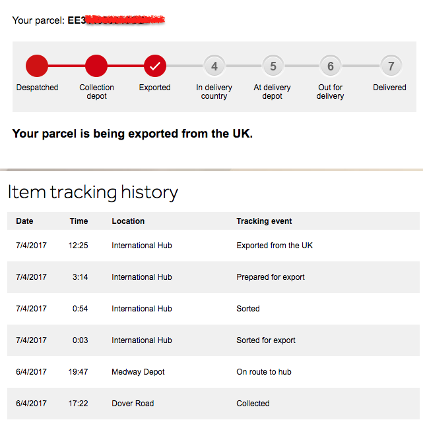423x424 pixels.
Task: Click the On route to hub event
Action: point(264,372)
